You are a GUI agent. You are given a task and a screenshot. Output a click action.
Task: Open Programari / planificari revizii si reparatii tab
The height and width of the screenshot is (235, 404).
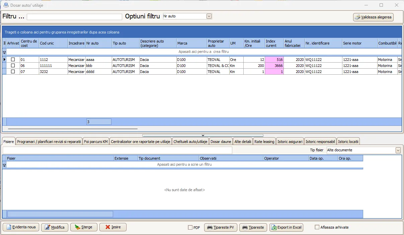(x=49, y=142)
